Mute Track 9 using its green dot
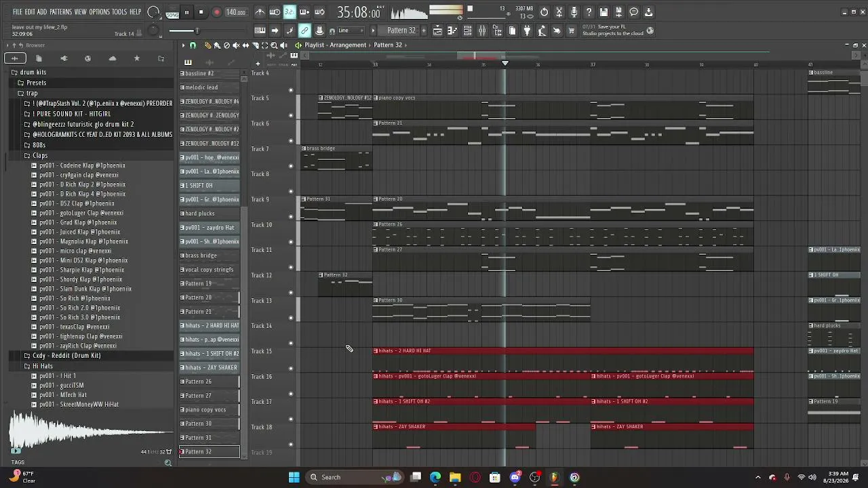The height and width of the screenshot is (488, 868). 291,216
